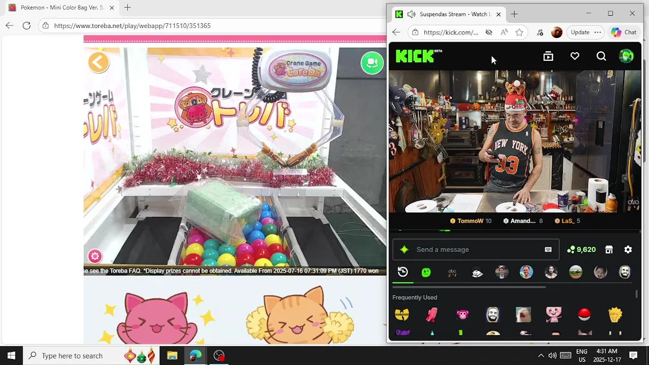649x365 pixels.
Task: Select bearded man last emote category
Action: [x=625, y=272]
